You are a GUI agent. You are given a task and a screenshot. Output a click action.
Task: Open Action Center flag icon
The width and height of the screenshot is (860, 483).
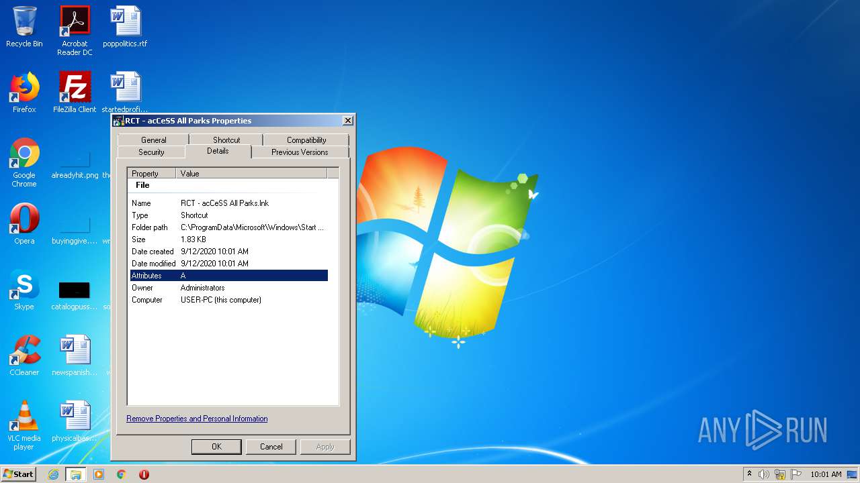click(x=796, y=474)
